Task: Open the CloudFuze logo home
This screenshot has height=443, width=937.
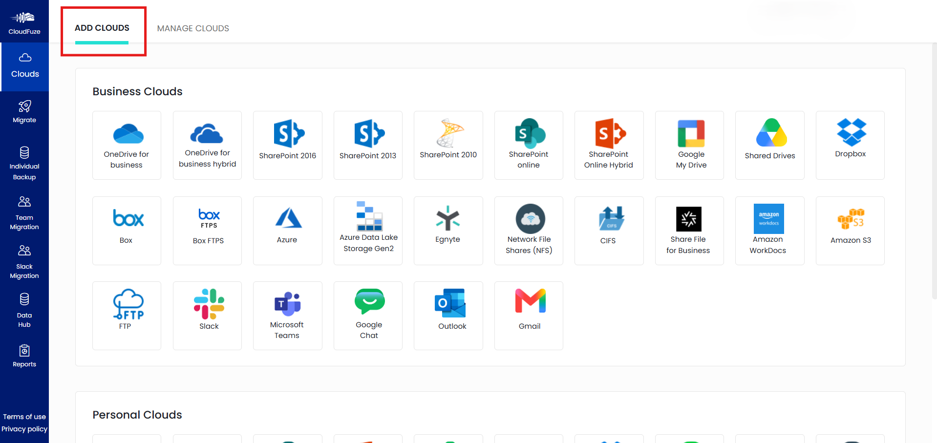Action: tap(24, 23)
